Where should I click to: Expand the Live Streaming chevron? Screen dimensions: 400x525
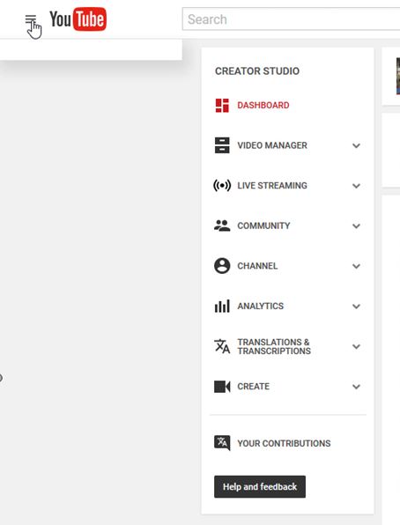[356, 186]
